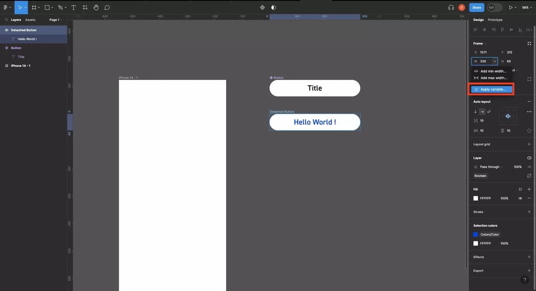Click the search icon in Layers panel
This screenshot has height=291, width=536.
click(6, 20)
